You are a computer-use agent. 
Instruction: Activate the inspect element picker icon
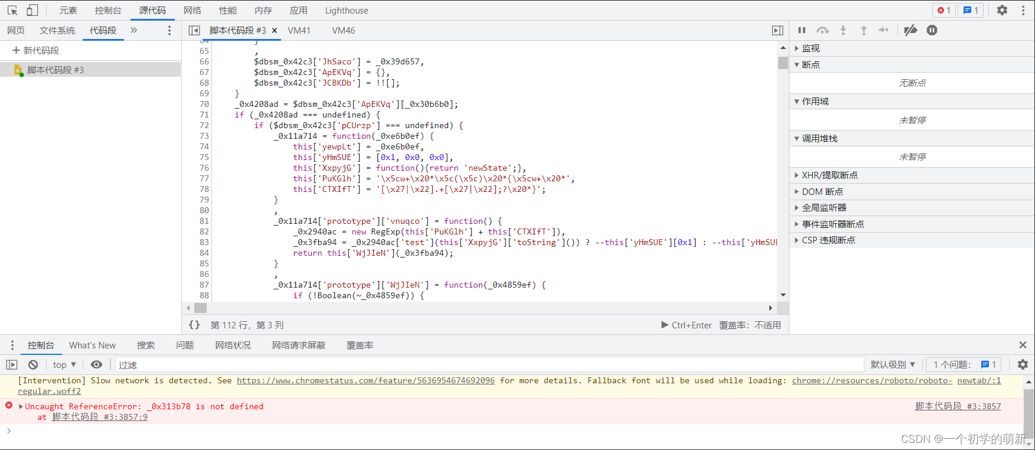pos(12,10)
